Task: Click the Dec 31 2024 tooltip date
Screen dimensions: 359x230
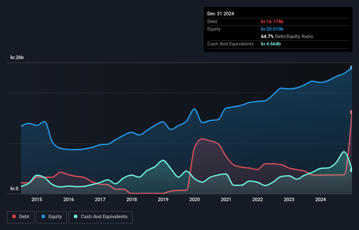Action: pyautogui.click(x=220, y=14)
